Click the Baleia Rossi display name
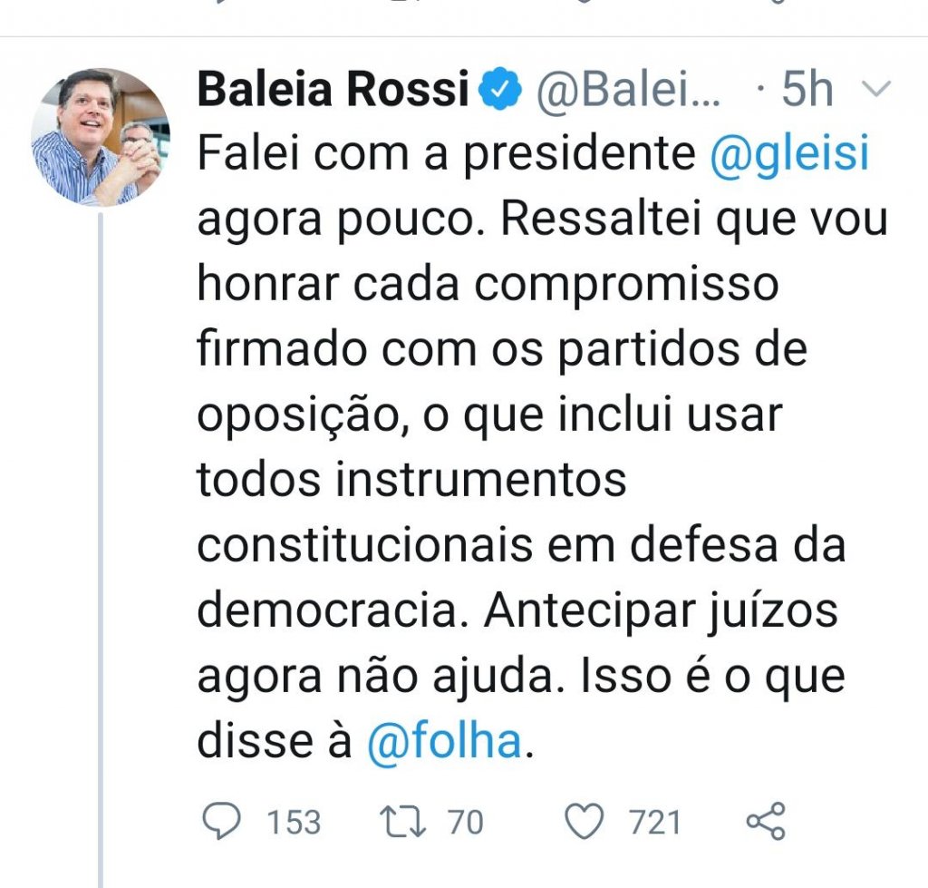Viewport: 928px width, 888px height. (x=333, y=91)
